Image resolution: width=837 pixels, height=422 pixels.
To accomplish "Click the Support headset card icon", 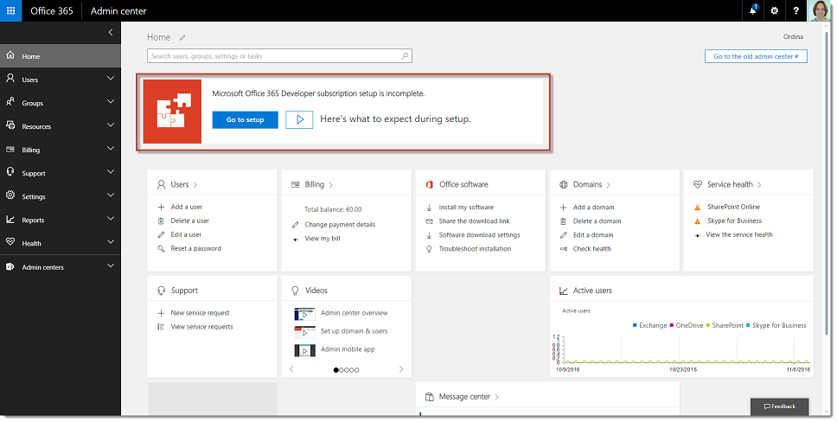I will pos(161,291).
